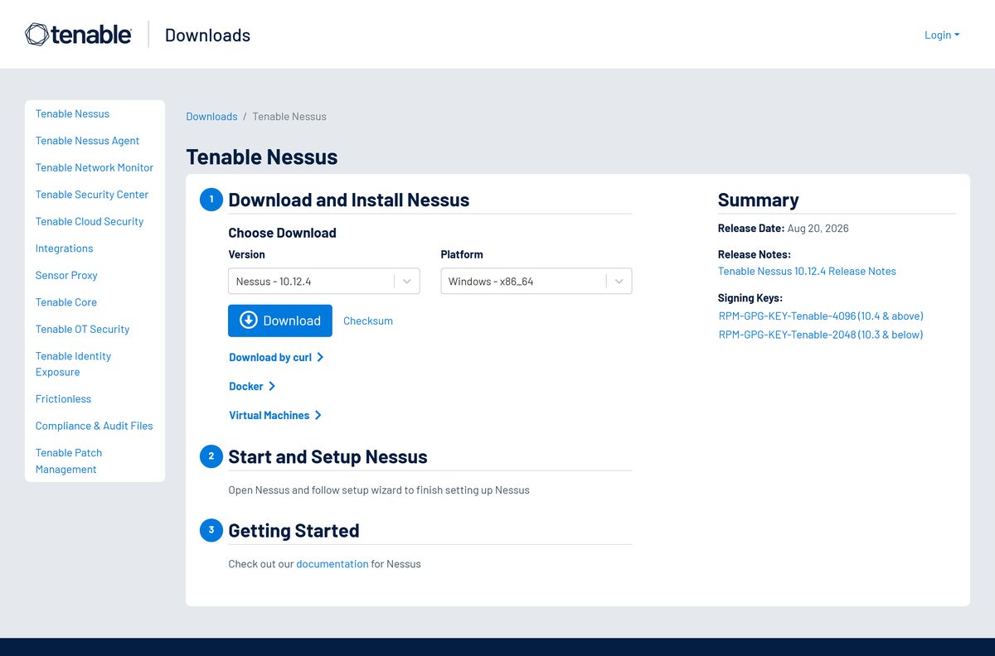Click the blue Download button
Image resolution: width=995 pixels, height=656 pixels.
tap(280, 321)
